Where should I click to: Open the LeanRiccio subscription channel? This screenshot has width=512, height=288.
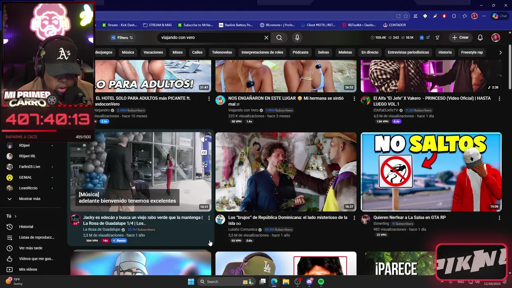[28, 188]
